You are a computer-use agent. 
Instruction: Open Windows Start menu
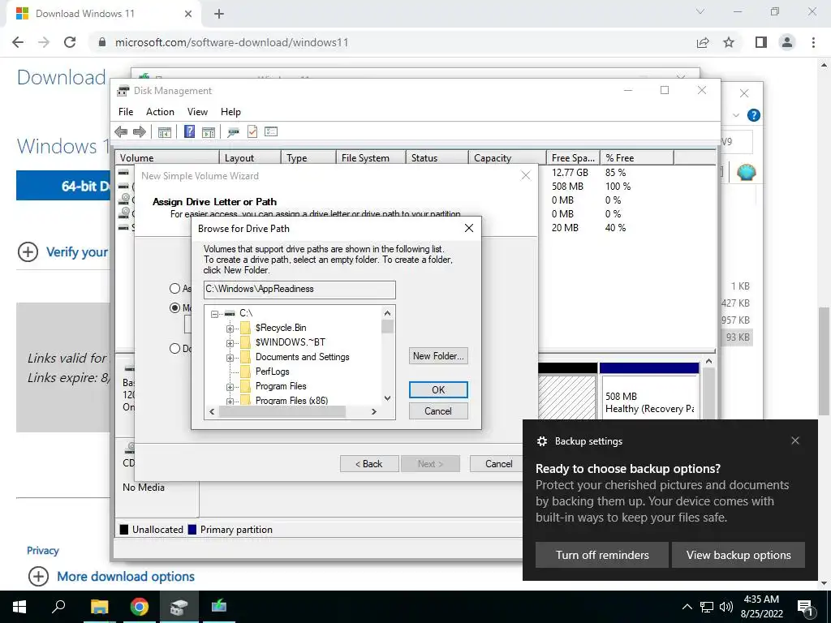(19, 607)
